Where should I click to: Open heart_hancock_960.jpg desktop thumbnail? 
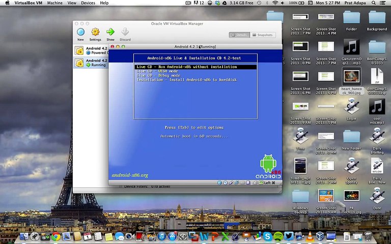click(351, 77)
